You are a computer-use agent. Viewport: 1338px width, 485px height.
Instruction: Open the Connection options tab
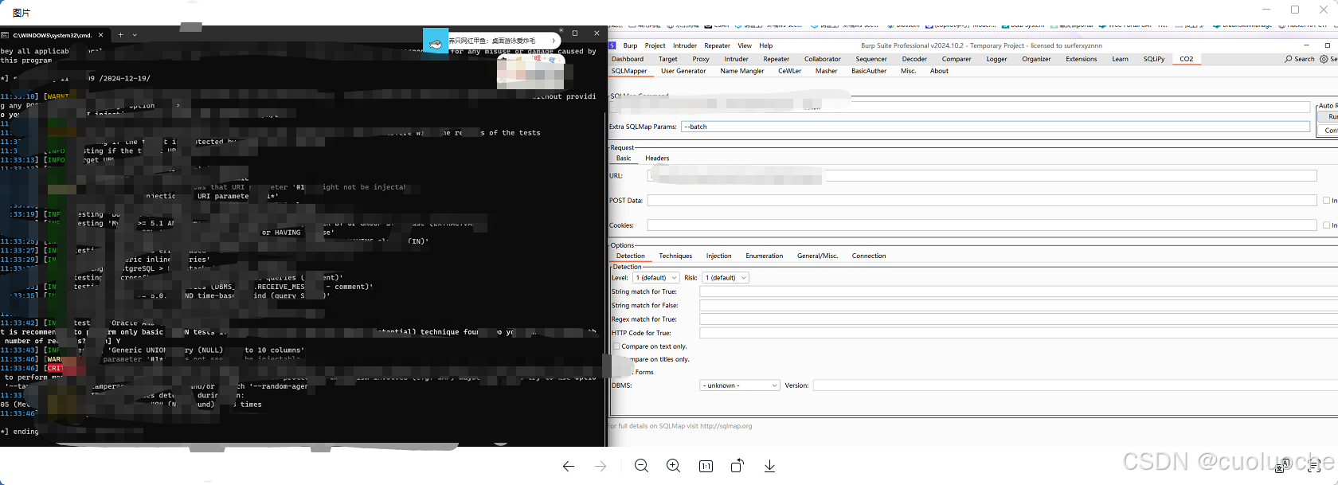click(x=869, y=256)
